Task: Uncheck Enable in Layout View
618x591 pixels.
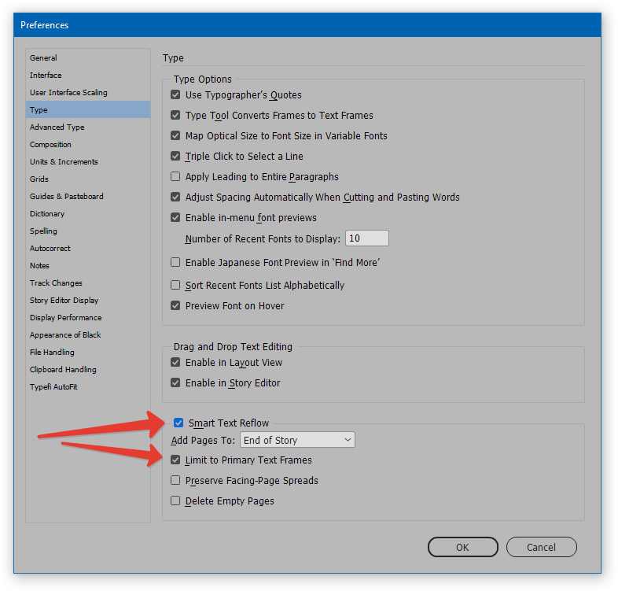Action: (175, 363)
